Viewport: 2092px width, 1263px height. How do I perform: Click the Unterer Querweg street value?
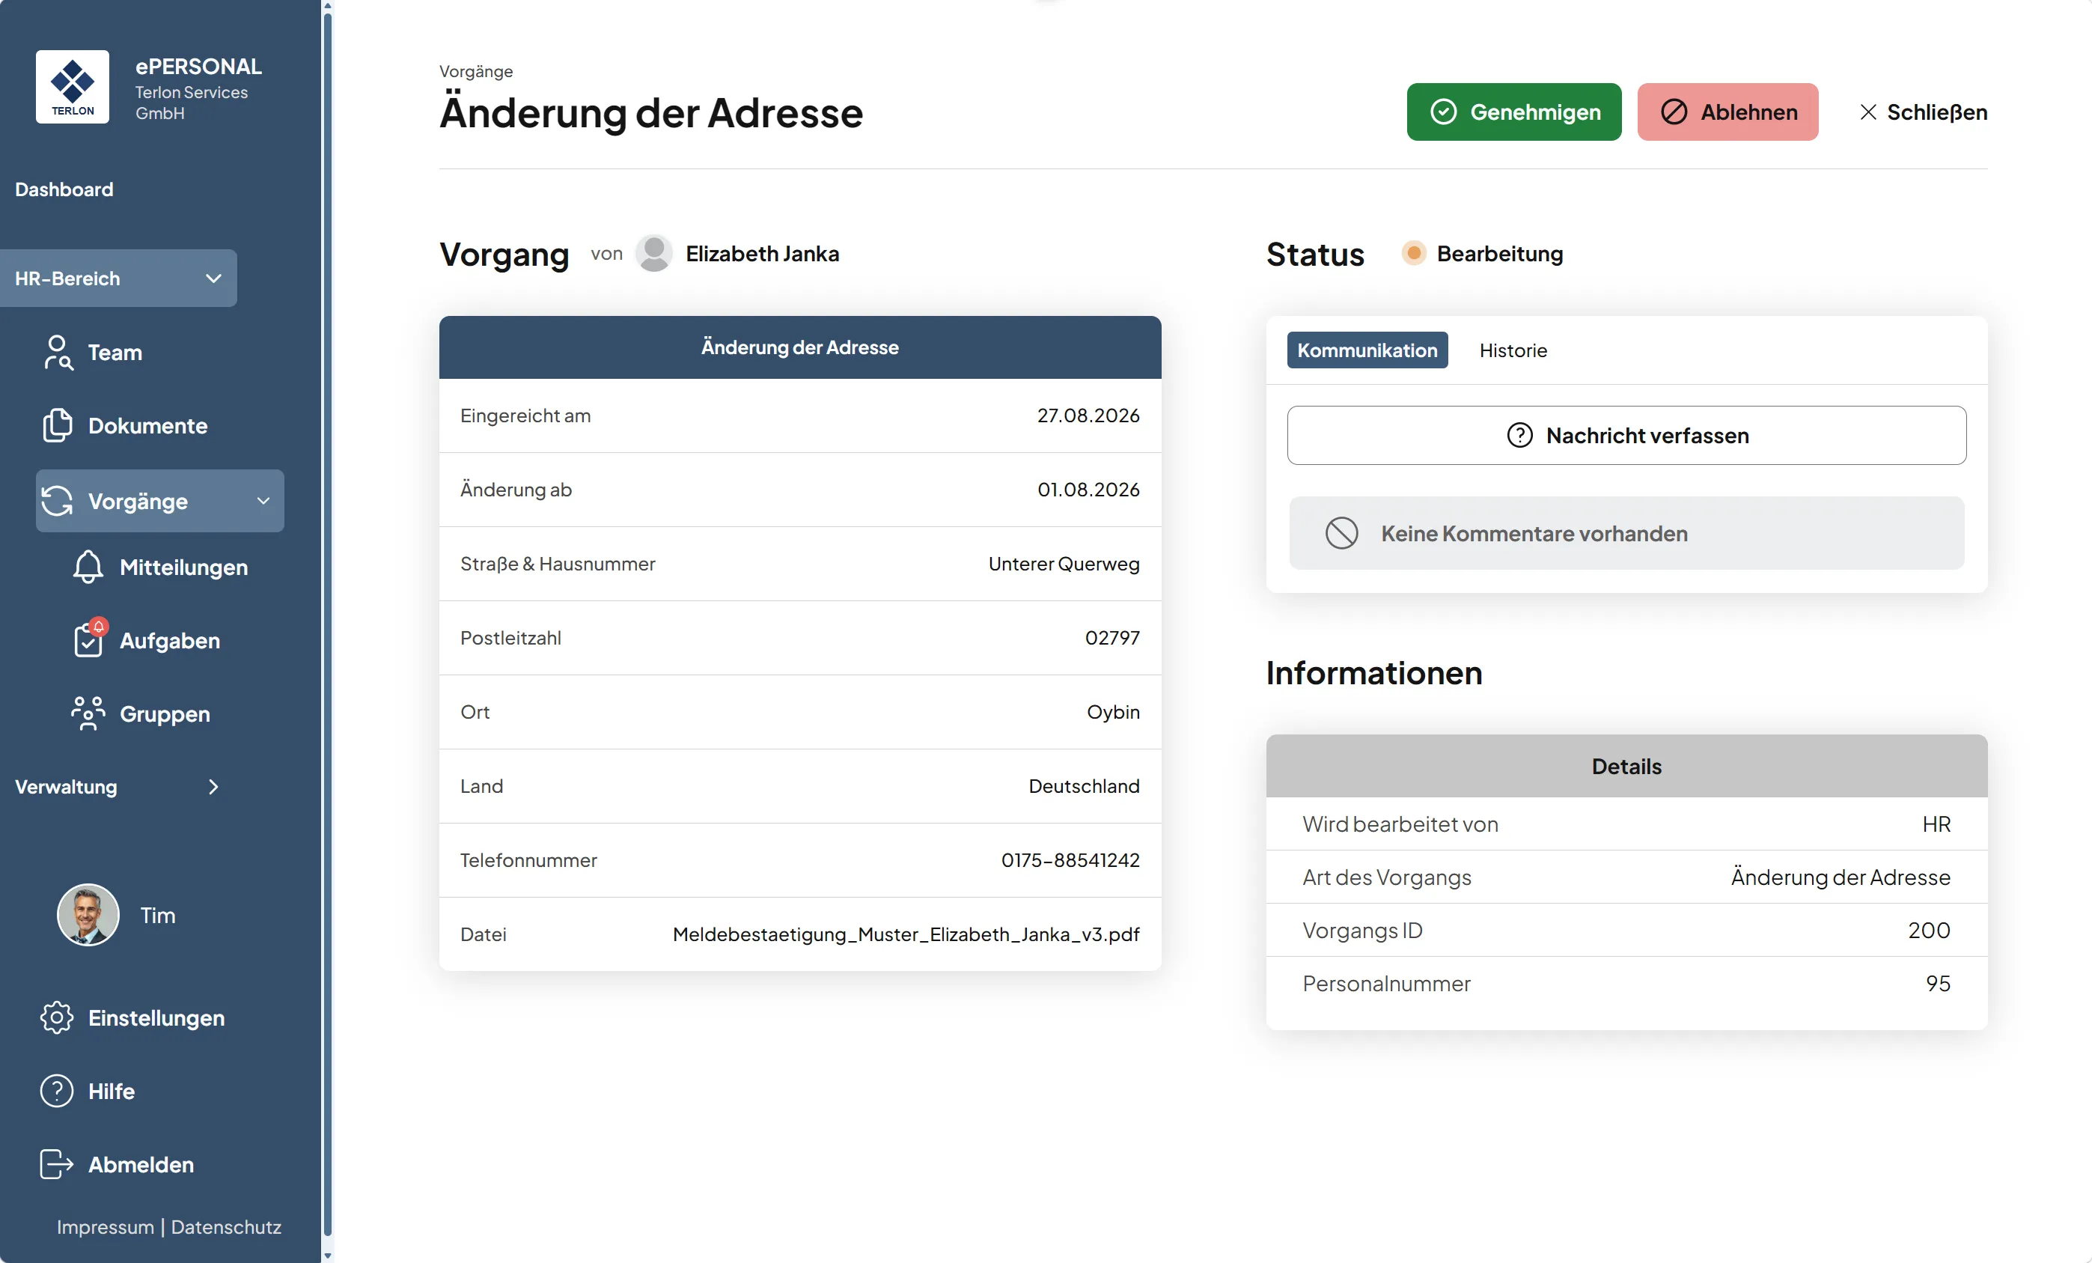[1064, 564]
